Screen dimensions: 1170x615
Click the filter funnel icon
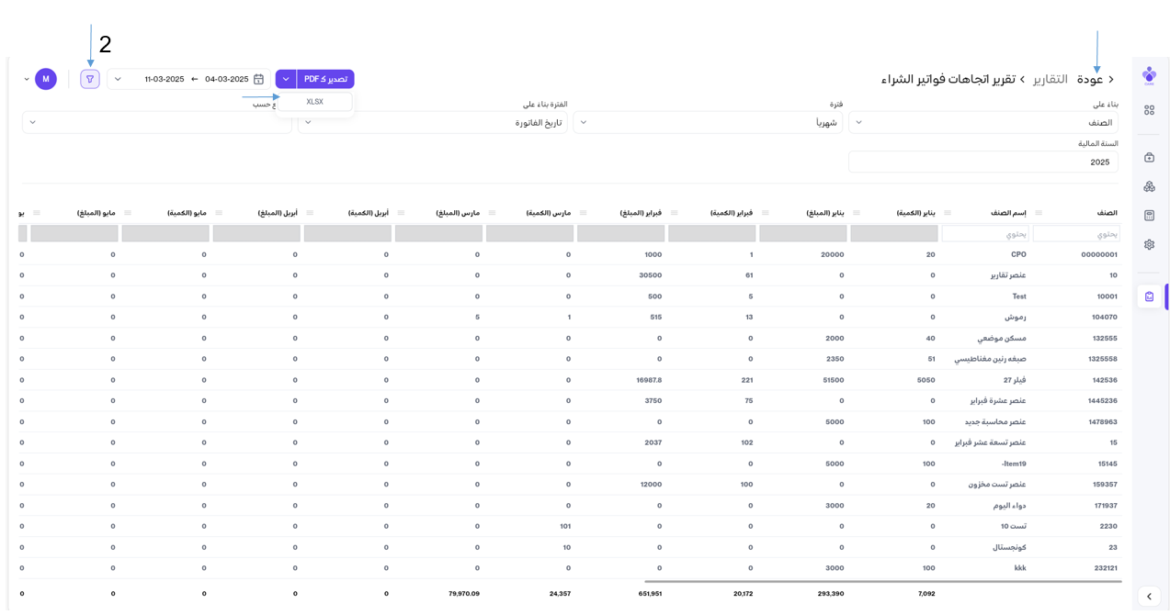[x=90, y=79]
